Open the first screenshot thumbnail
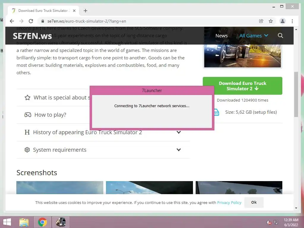Viewport: 304px width, 228px height. [x=60, y=188]
